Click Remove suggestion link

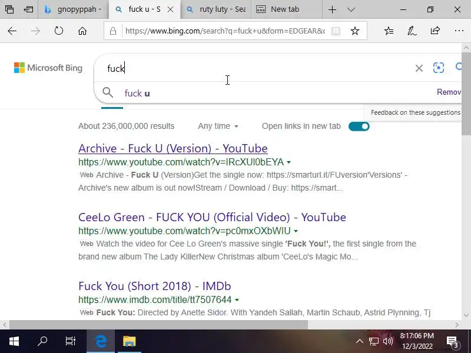(x=449, y=92)
